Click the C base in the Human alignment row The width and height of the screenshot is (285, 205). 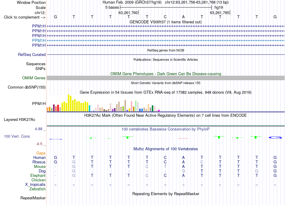click(165, 157)
